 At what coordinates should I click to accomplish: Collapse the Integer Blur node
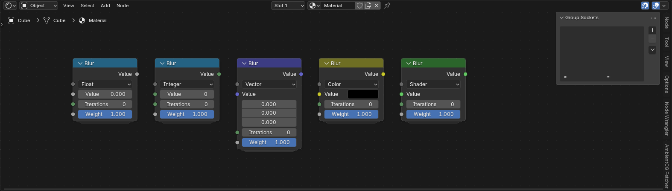(162, 64)
